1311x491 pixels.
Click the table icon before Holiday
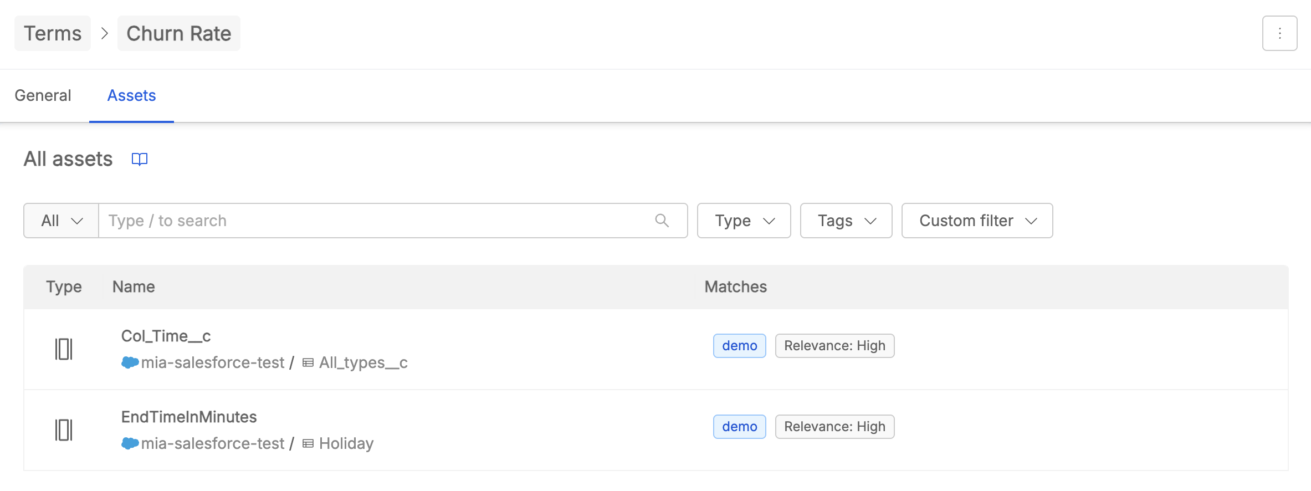(x=308, y=444)
